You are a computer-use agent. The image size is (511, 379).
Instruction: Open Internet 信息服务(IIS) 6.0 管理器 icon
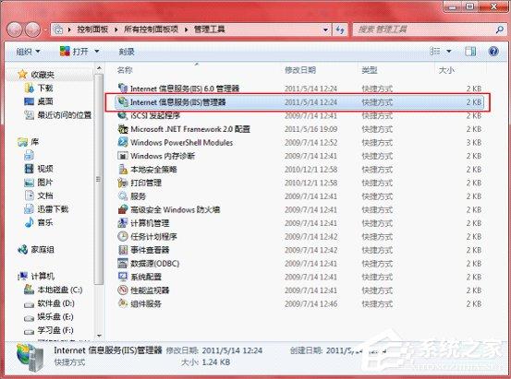coord(123,89)
